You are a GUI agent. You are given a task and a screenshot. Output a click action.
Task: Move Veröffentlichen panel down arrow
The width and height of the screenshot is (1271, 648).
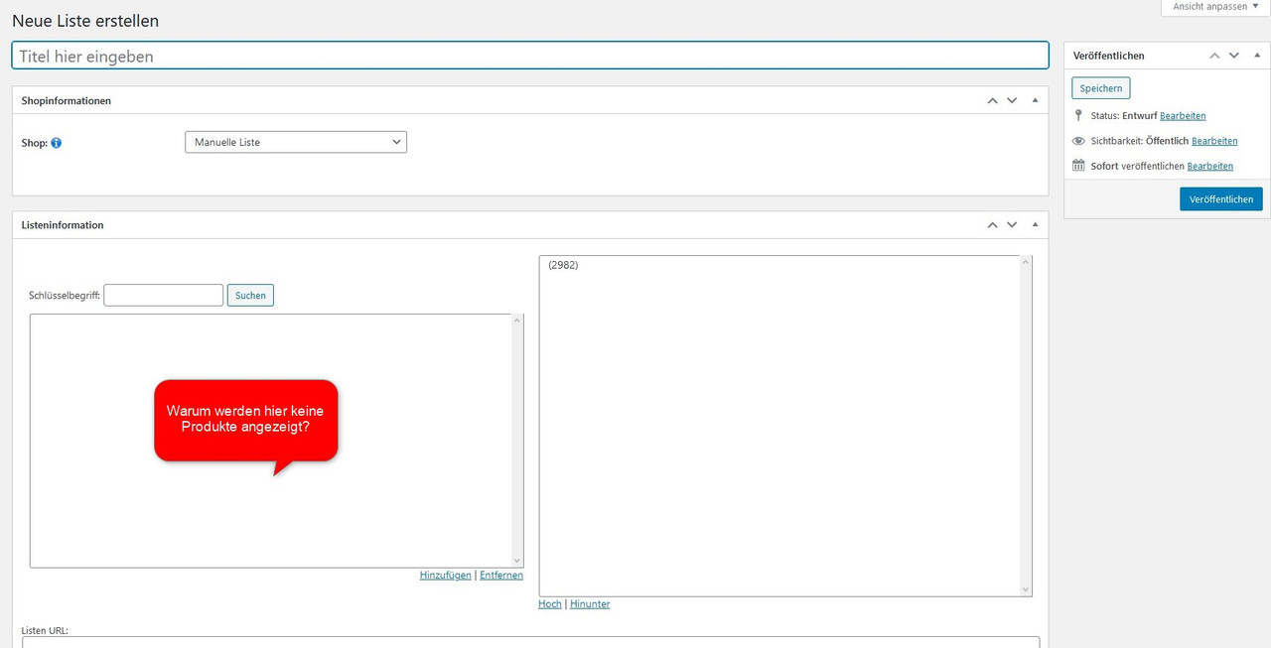click(1234, 56)
